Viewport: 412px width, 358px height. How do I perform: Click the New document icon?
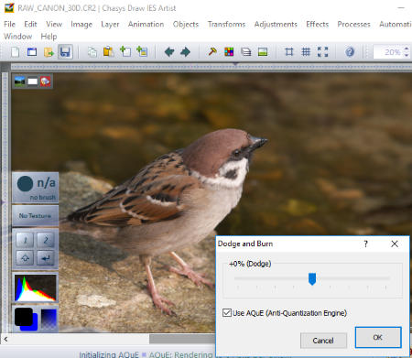(15, 52)
